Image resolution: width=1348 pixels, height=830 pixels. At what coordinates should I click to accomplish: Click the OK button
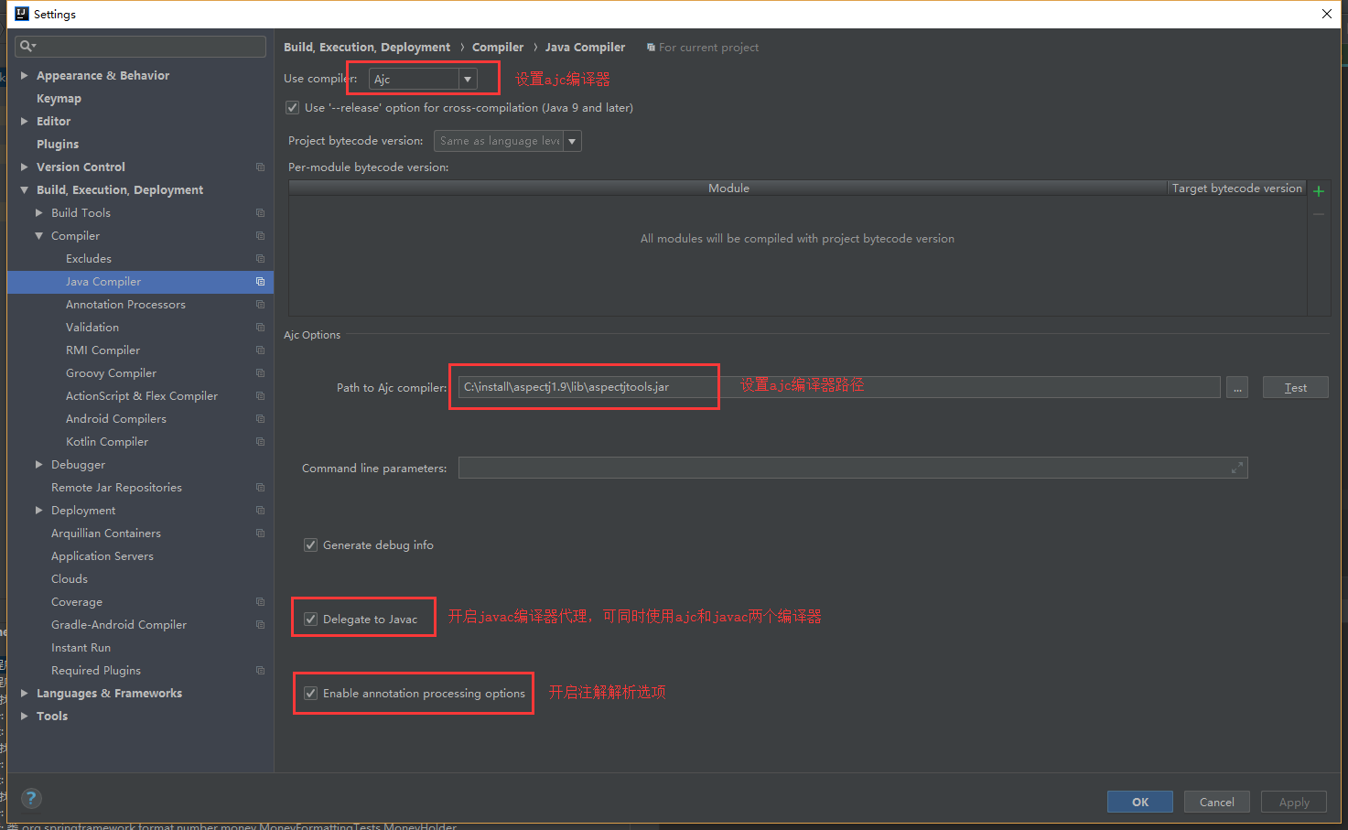click(1140, 802)
